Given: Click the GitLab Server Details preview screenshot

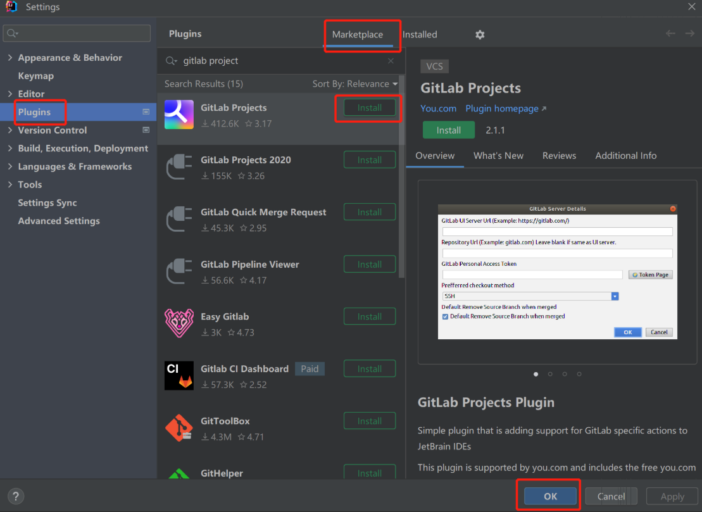Looking at the screenshot, I should 558,272.
